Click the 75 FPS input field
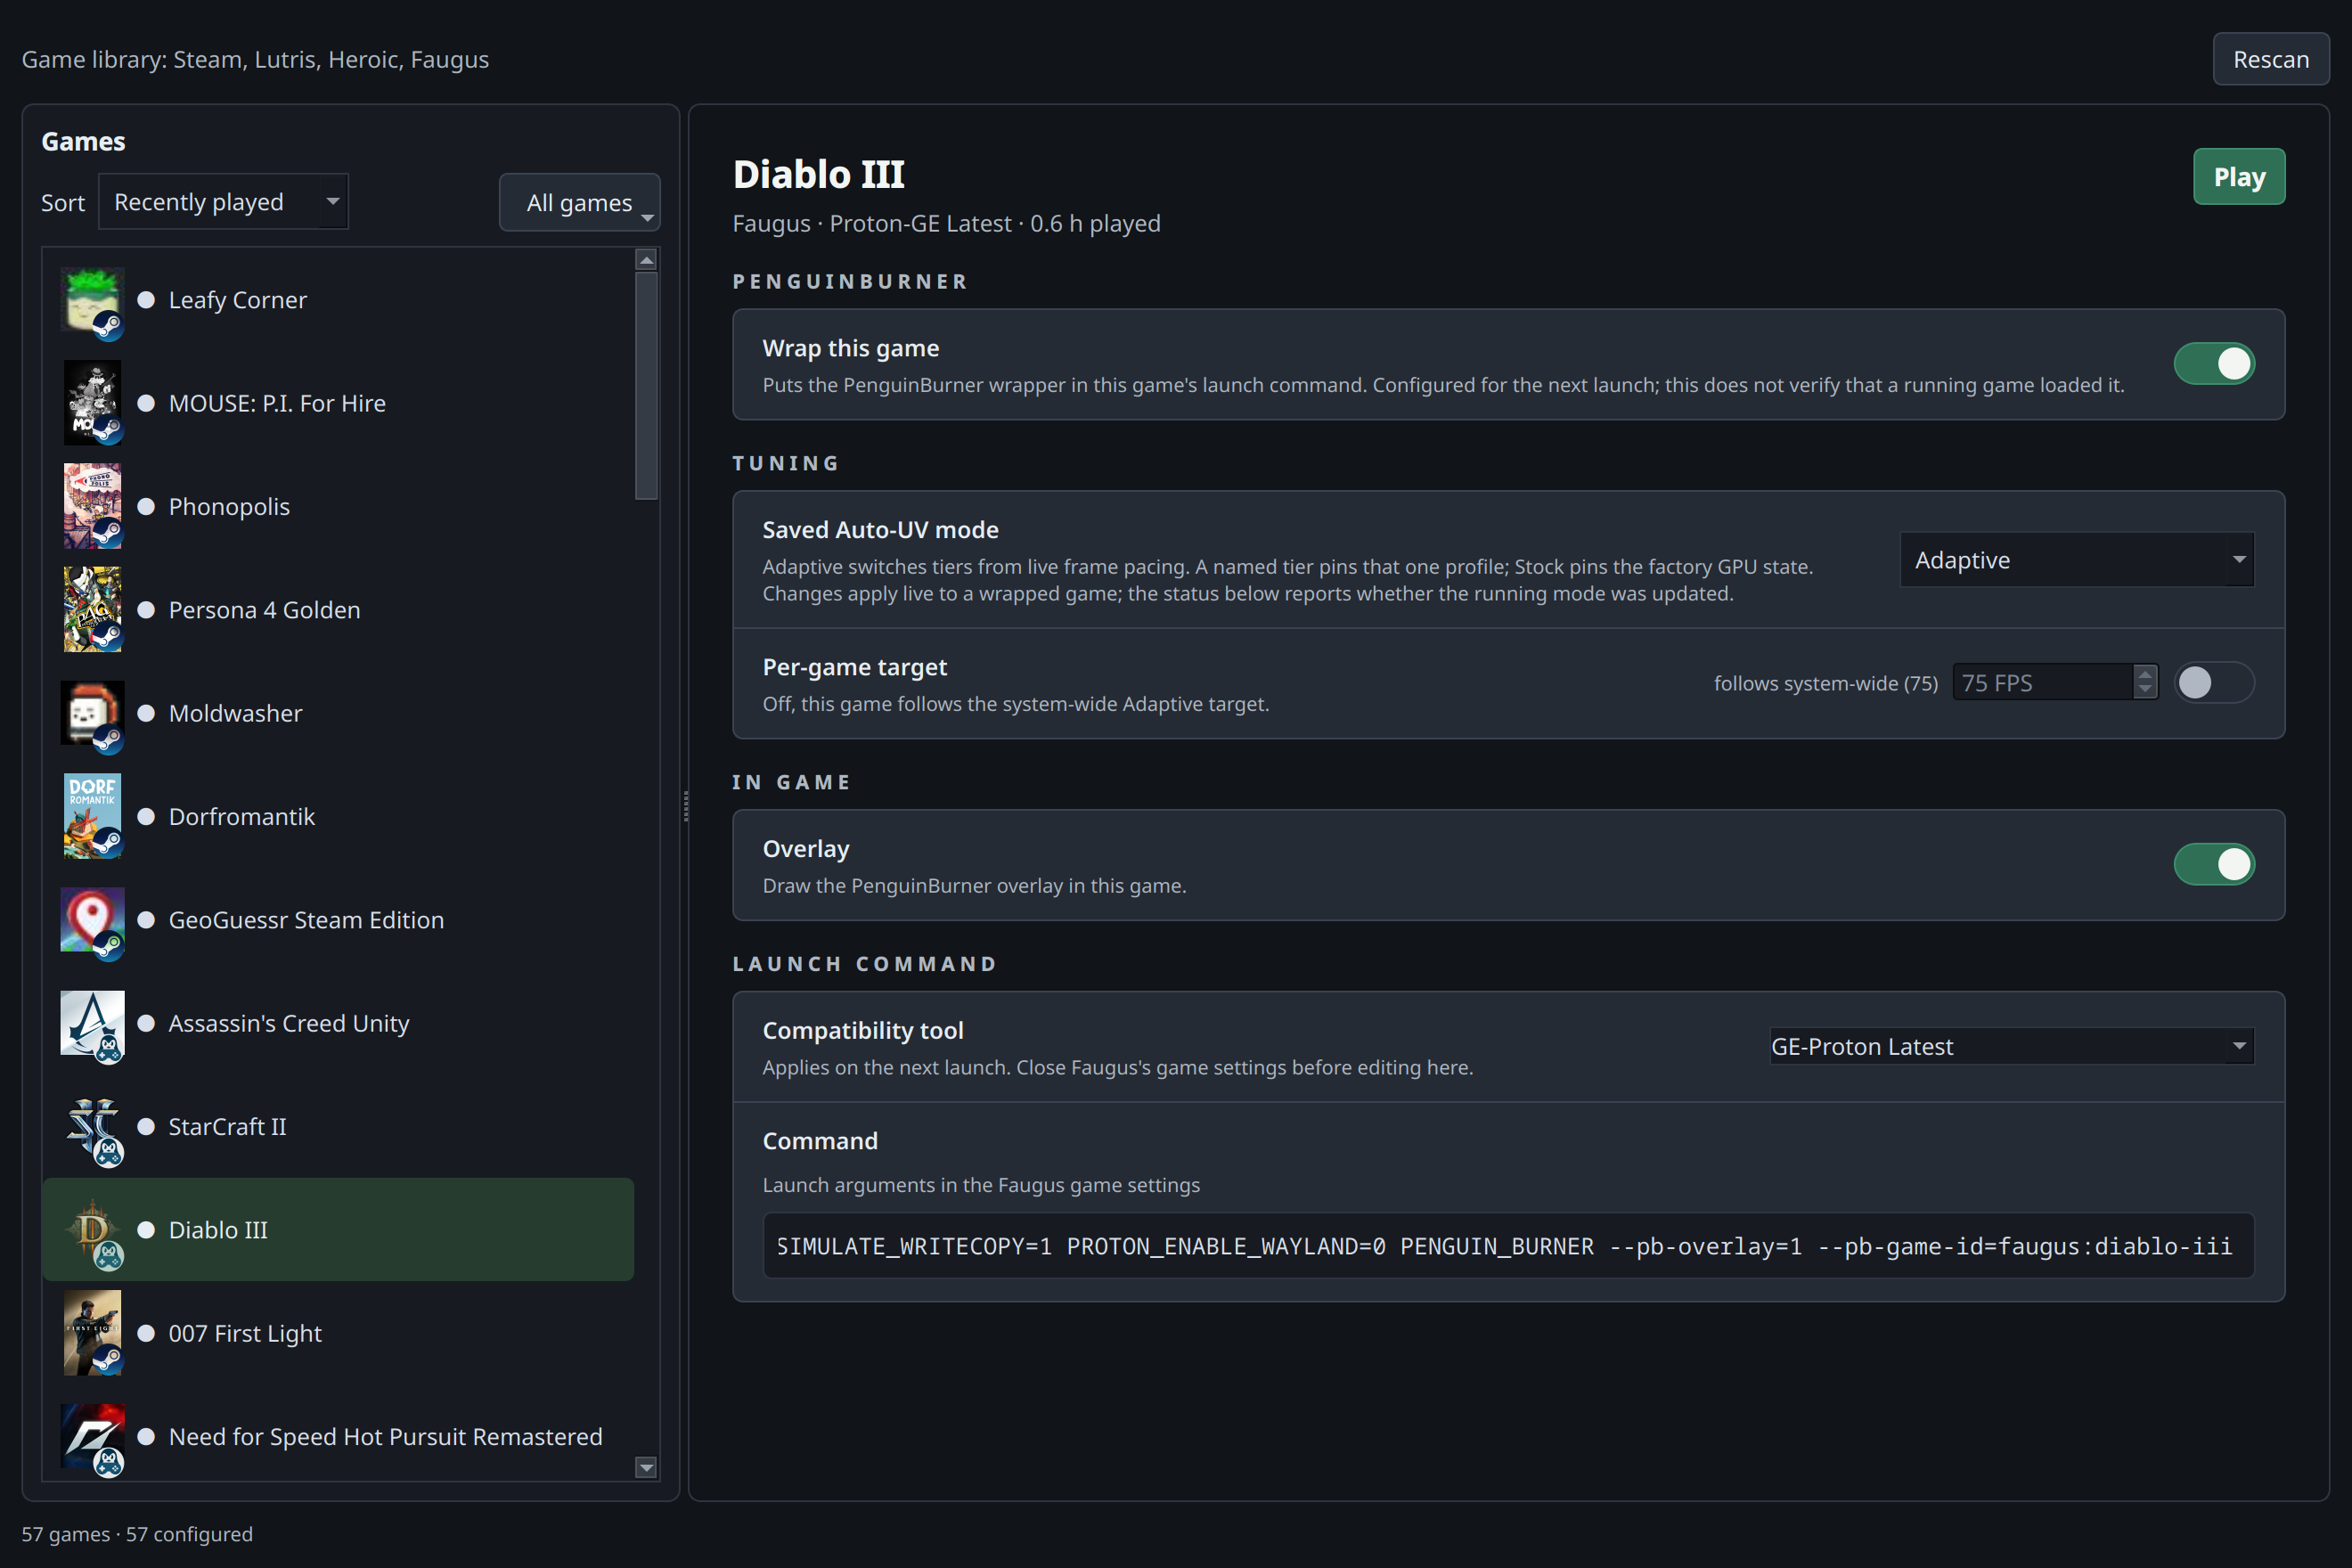The width and height of the screenshot is (2352, 1568). pyautogui.click(x=2043, y=683)
